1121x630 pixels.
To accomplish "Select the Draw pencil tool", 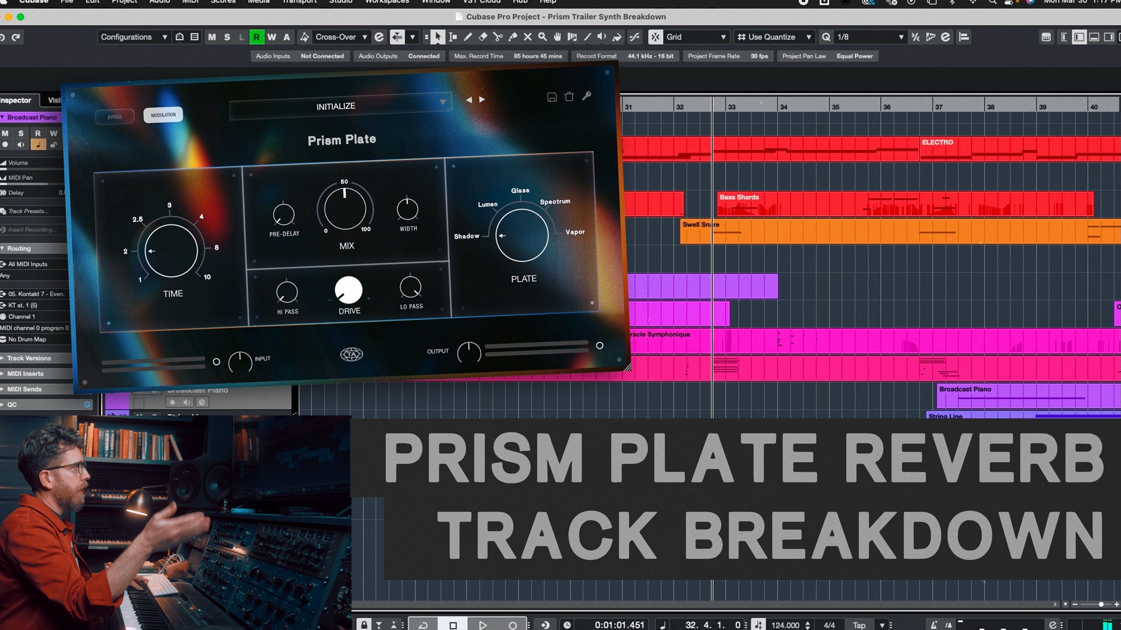I will coord(468,37).
